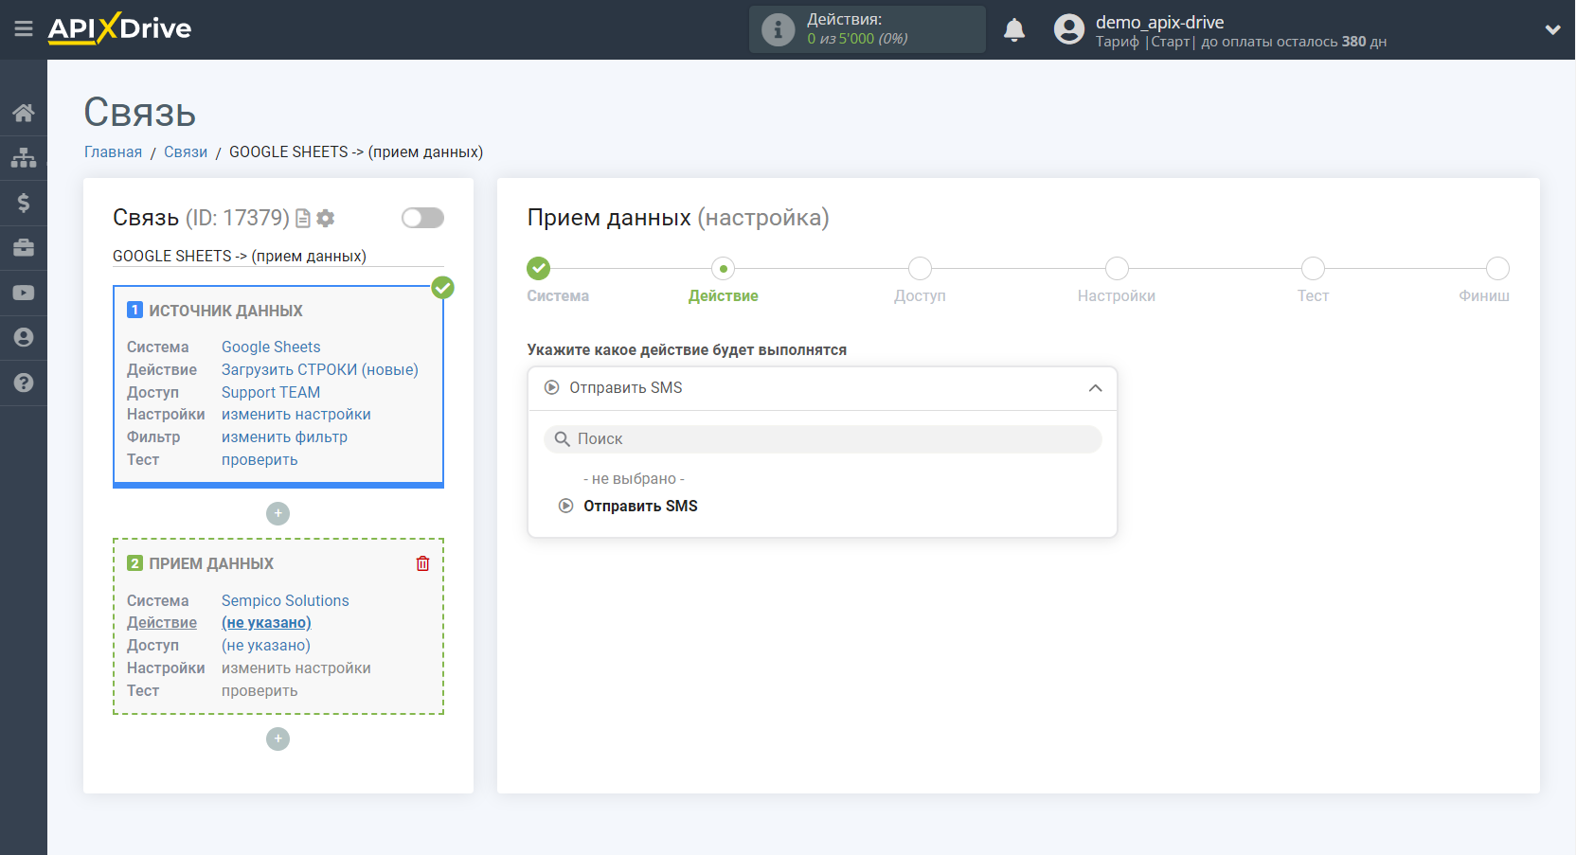Viewport: 1576px width, 855px height.
Task: Click the user avatar icon
Action: (1069, 29)
